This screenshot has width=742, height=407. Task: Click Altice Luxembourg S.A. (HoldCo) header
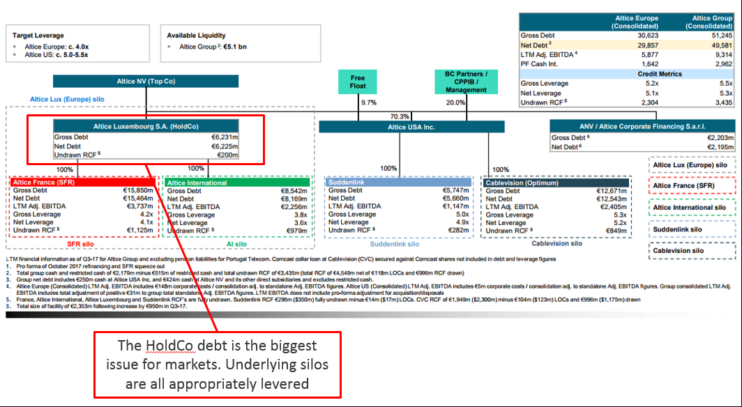click(146, 126)
